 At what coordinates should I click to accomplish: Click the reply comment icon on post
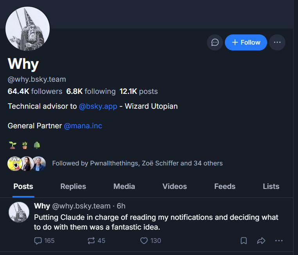[38, 241]
